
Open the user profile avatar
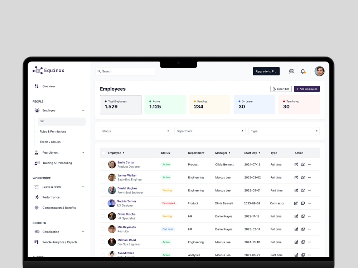pos(319,71)
